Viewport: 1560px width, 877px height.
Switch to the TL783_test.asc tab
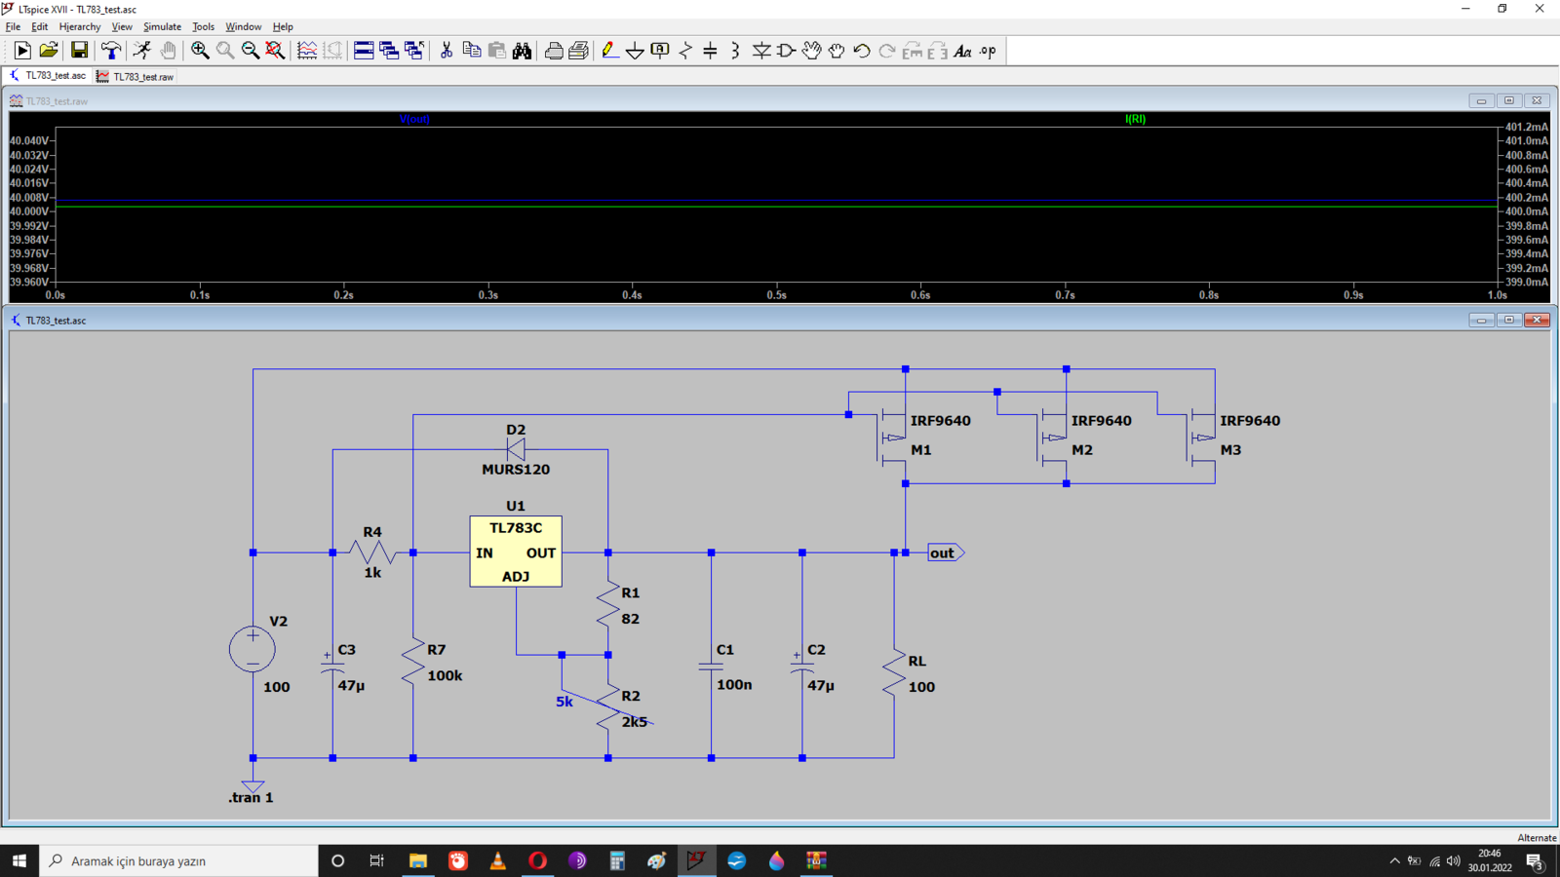pos(48,76)
